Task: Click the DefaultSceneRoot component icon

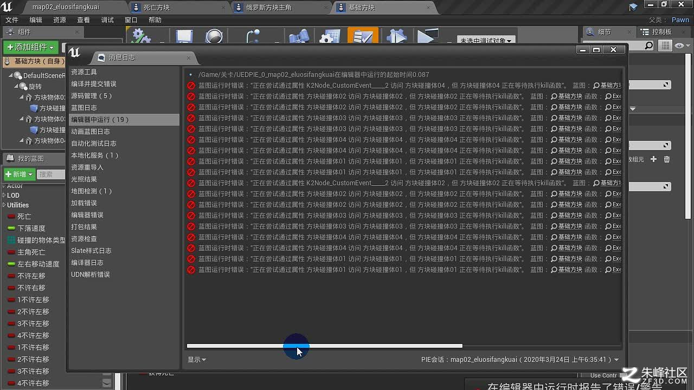Action: tap(18, 76)
